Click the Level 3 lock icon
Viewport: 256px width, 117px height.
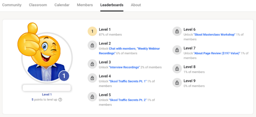point(92,64)
